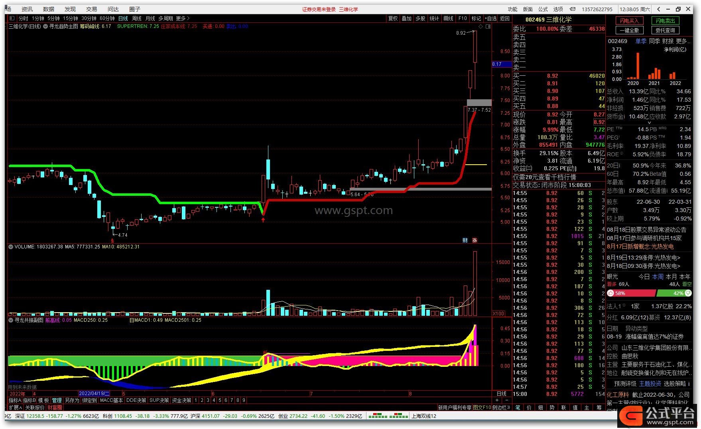Viewport: 701px width, 429px height.
Task: Click F10 info button
Action: [463, 18]
